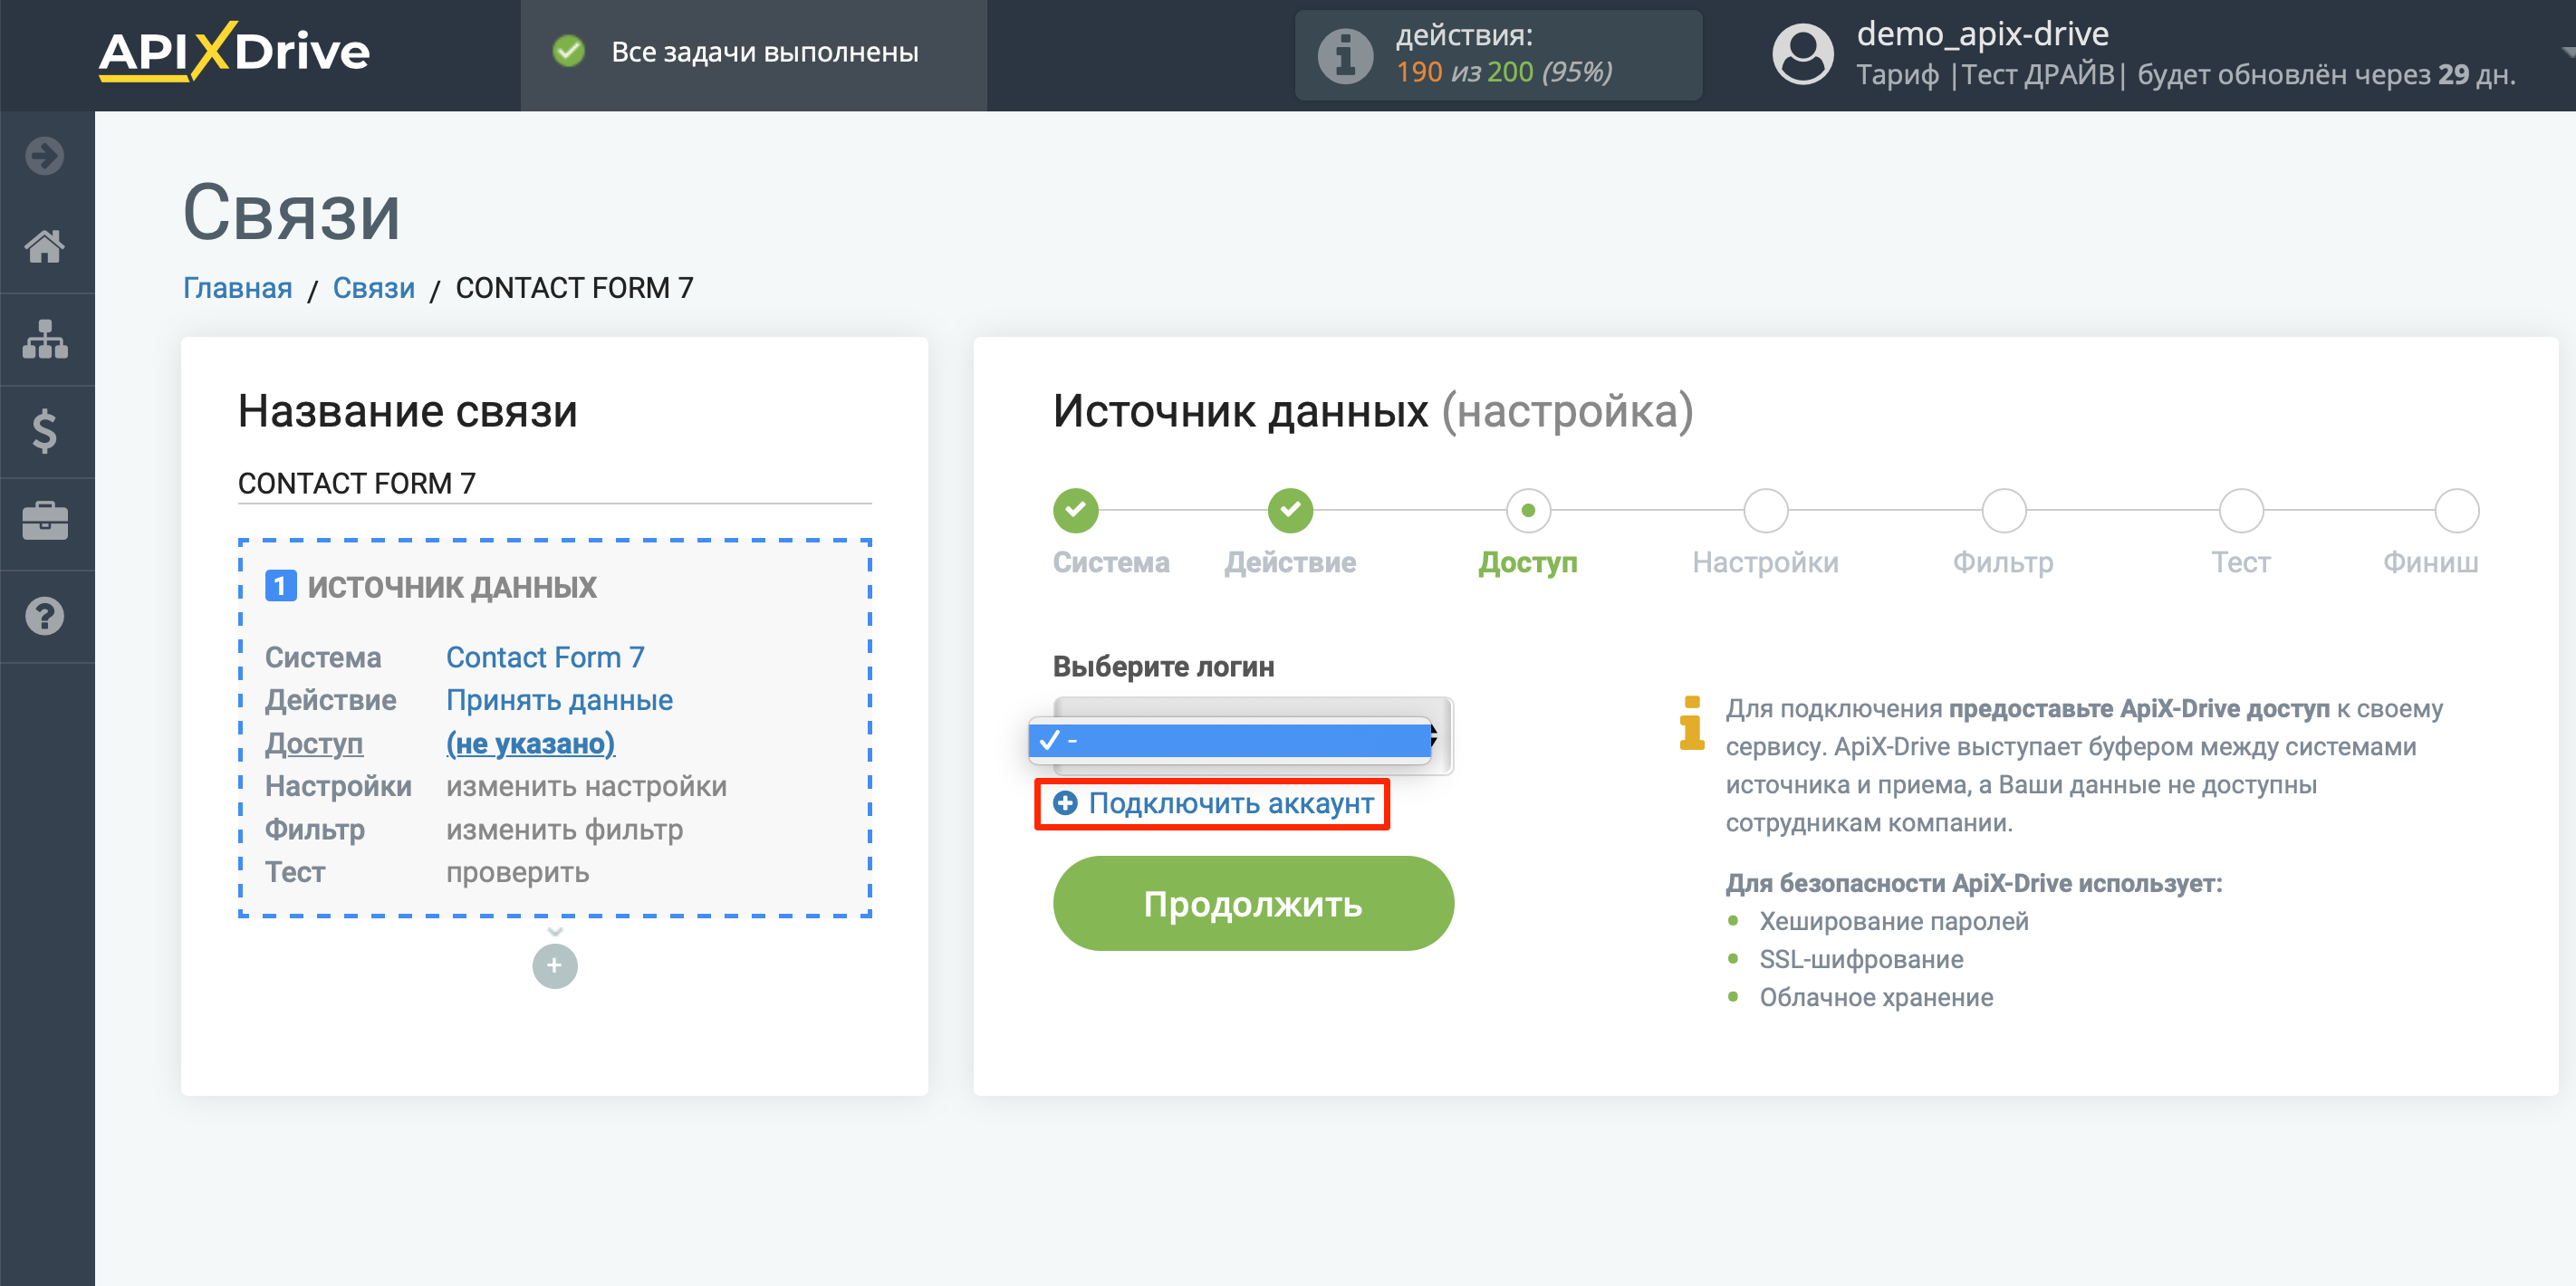Open the demo_apix-drive account name
This screenshot has width=2576, height=1286.
pos(1983,34)
